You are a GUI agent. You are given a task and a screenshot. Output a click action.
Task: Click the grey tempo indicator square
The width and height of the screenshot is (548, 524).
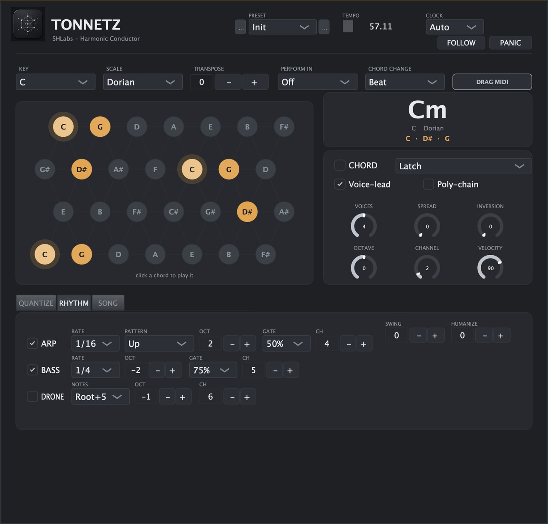[x=348, y=26]
